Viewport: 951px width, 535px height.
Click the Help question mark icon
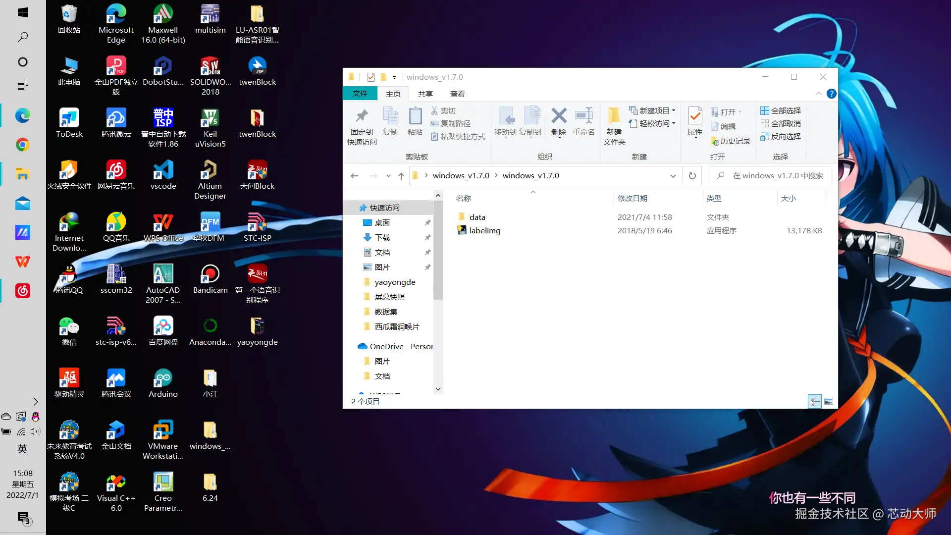pos(831,94)
